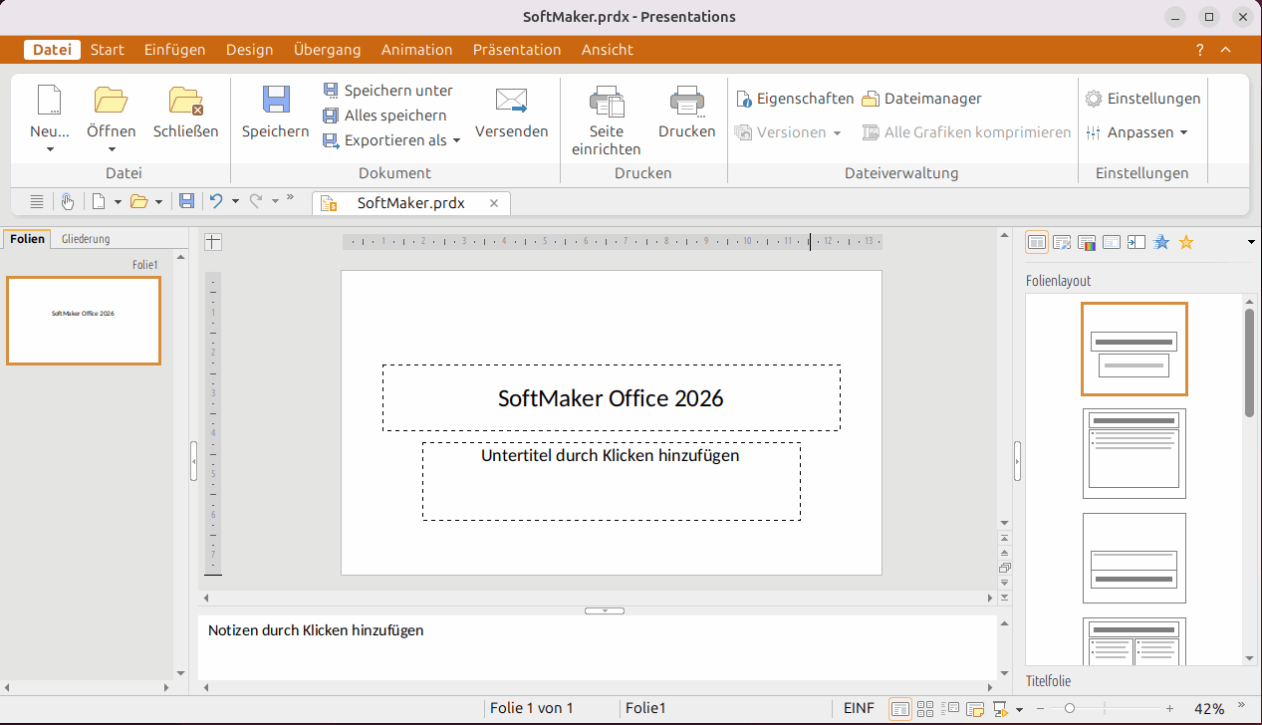1262x725 pixels.
Task: Click the small save icon in quick access bar
Action: tap(186, 201)
